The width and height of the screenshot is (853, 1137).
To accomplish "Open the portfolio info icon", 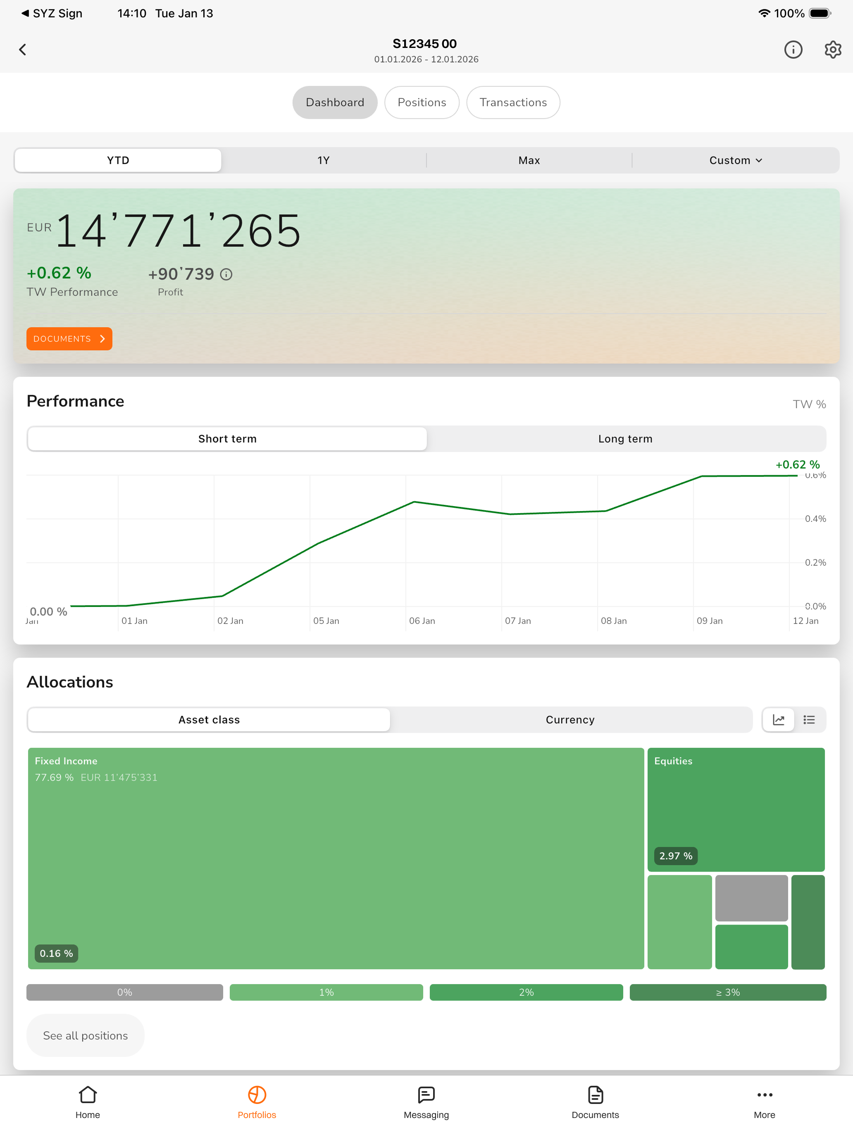I will 793,49.
